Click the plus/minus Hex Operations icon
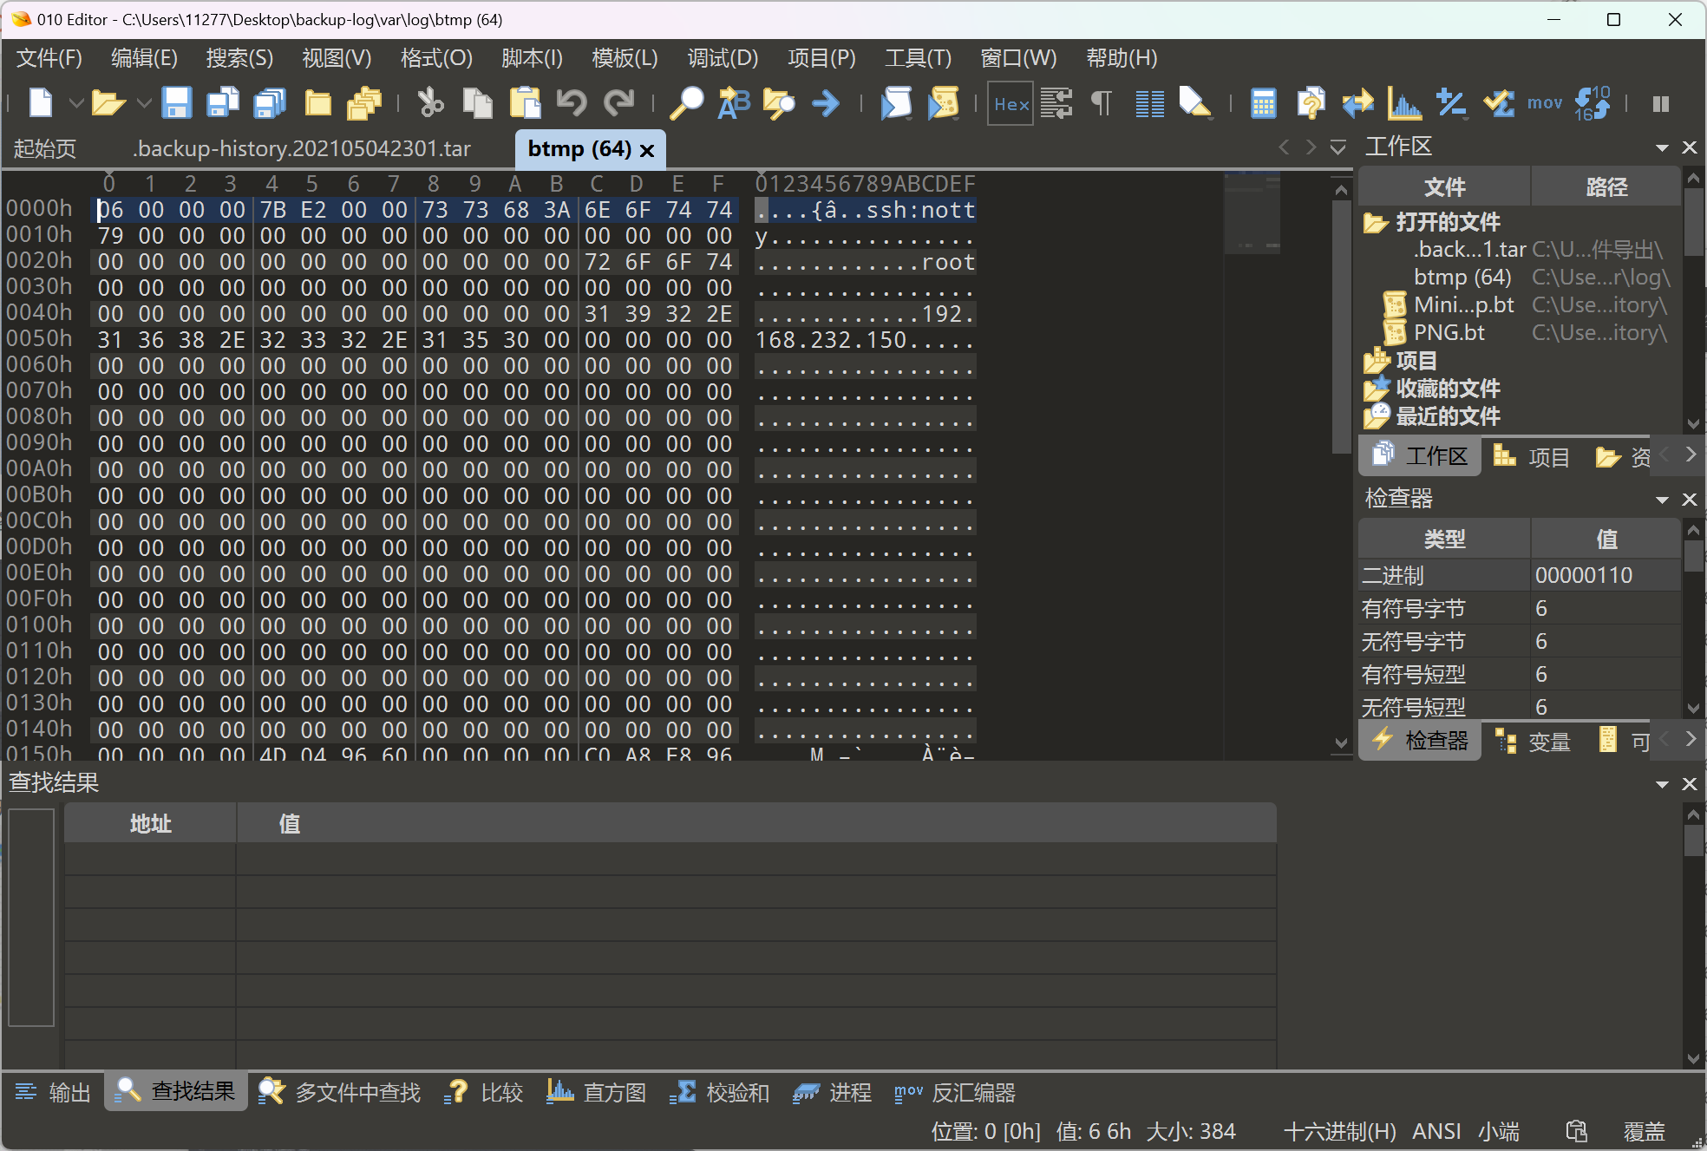The image size is (1707, 1151). pos(1451,103)
